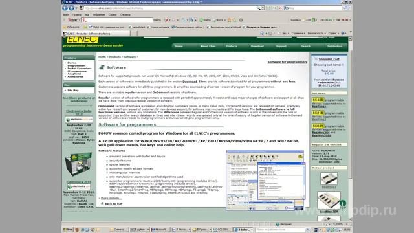Open the recent pages dropdown beside Forward arrow

(76, 8)
